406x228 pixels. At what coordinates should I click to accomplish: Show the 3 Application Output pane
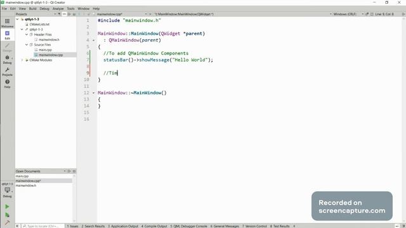123,226
